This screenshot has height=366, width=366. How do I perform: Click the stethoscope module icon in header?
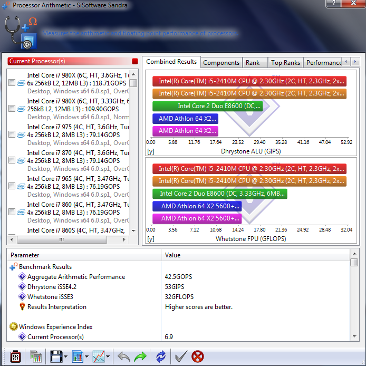(x=21, y=32)
